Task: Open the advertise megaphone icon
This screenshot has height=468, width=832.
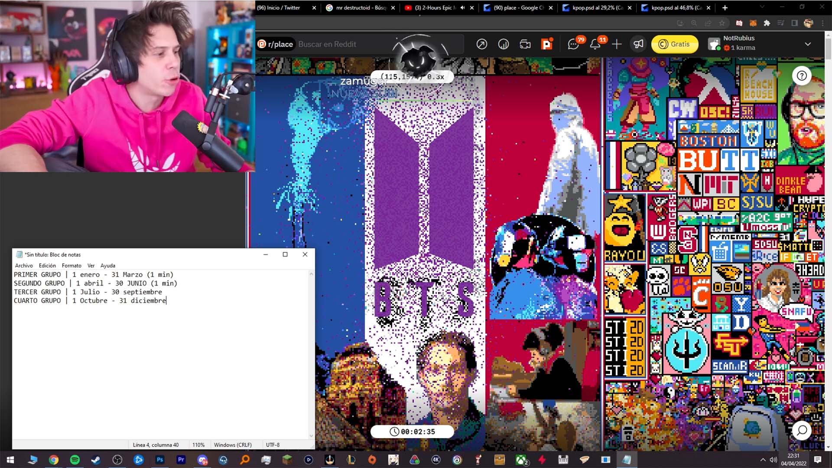Action: point(638,44)
